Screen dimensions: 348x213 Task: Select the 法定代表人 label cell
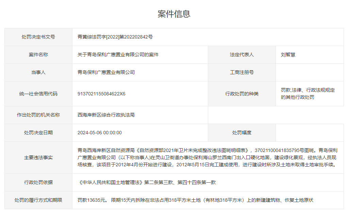click(x=242, y=55)
